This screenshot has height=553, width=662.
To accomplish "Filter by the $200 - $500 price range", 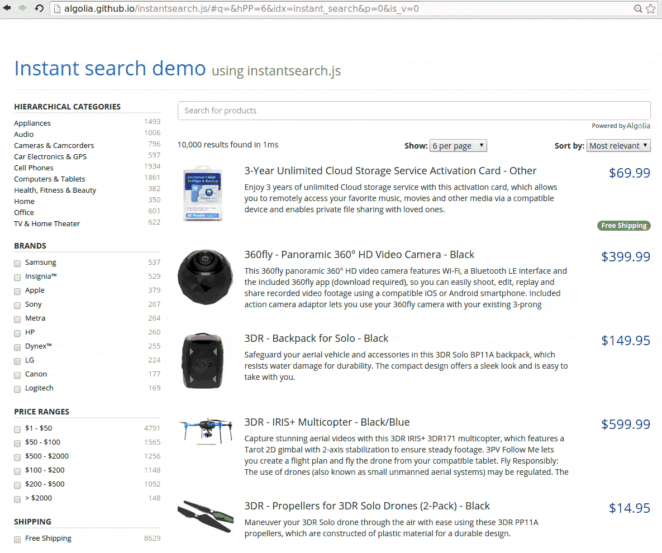I will (17, 485).
